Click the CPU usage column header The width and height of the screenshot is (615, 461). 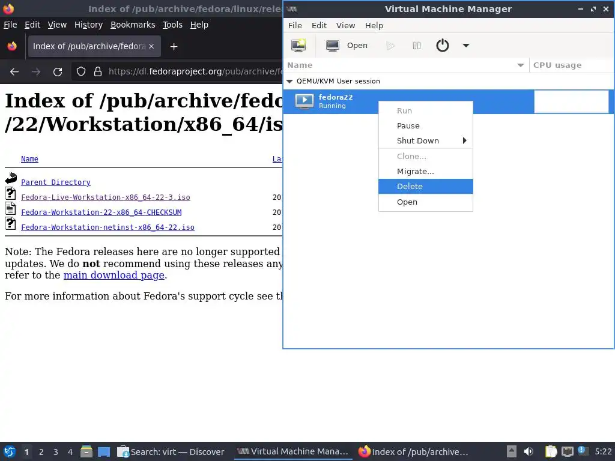[557, 65]
